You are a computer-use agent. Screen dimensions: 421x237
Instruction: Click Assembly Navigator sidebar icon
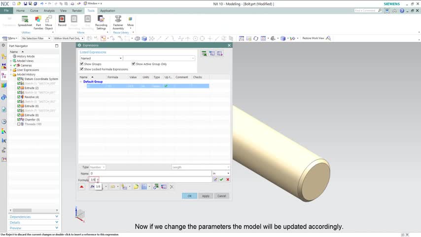pyautogui.click(x=4, y=57)
